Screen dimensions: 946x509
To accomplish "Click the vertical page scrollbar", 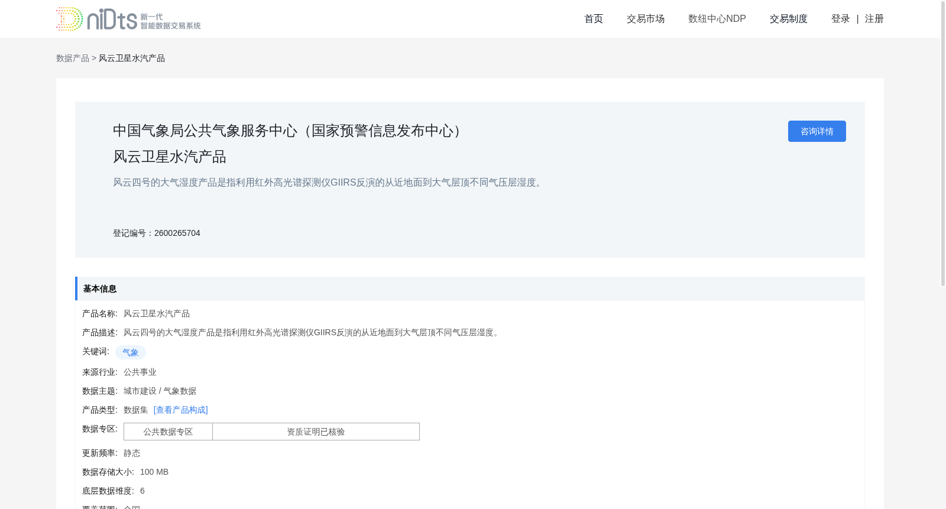I will coord(943,145).
